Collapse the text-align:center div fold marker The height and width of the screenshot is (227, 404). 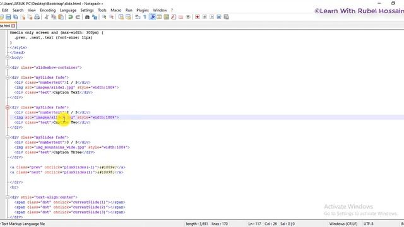[8, 197]
